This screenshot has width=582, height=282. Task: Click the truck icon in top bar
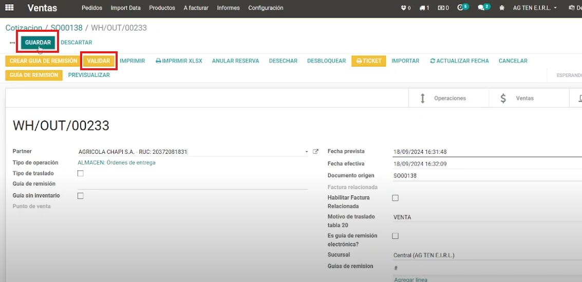[x=422, y=8]
